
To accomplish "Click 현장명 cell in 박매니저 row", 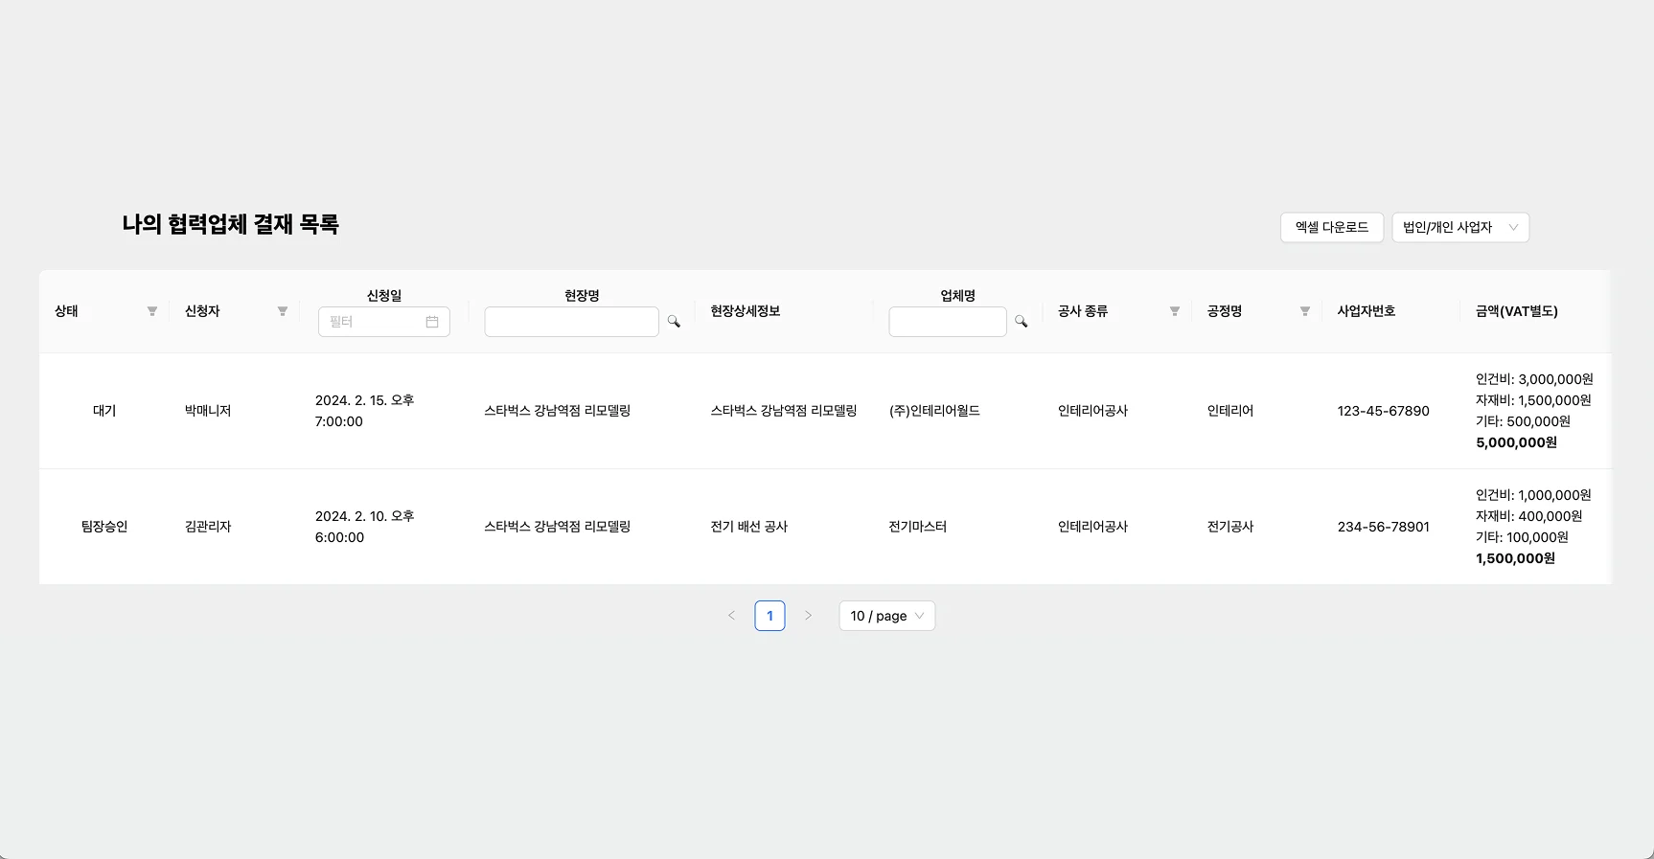I will click(558, 411).
